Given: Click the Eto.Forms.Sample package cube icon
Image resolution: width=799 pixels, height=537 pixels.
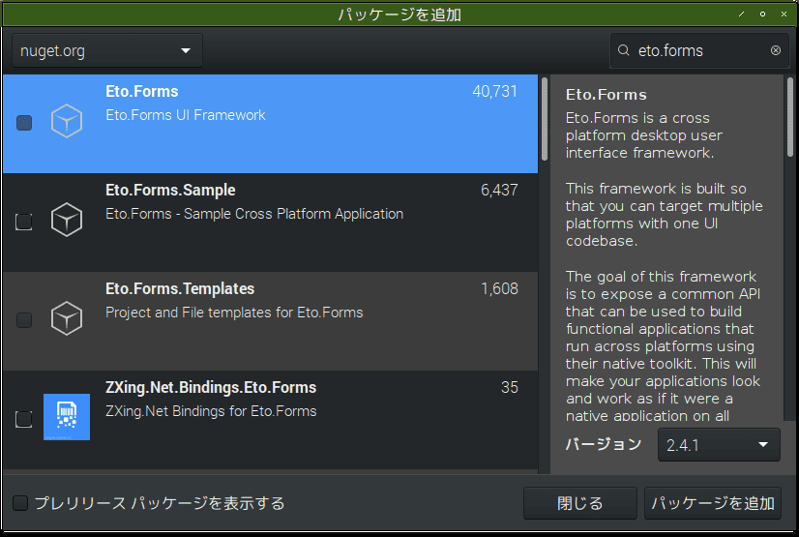Looking at the screenshot, I should (x=67, y=220).
